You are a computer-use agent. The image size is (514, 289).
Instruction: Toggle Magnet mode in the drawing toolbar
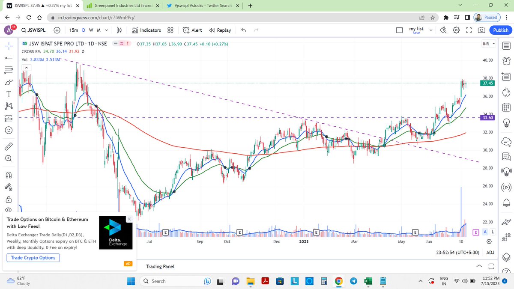(x=9, y=175)
